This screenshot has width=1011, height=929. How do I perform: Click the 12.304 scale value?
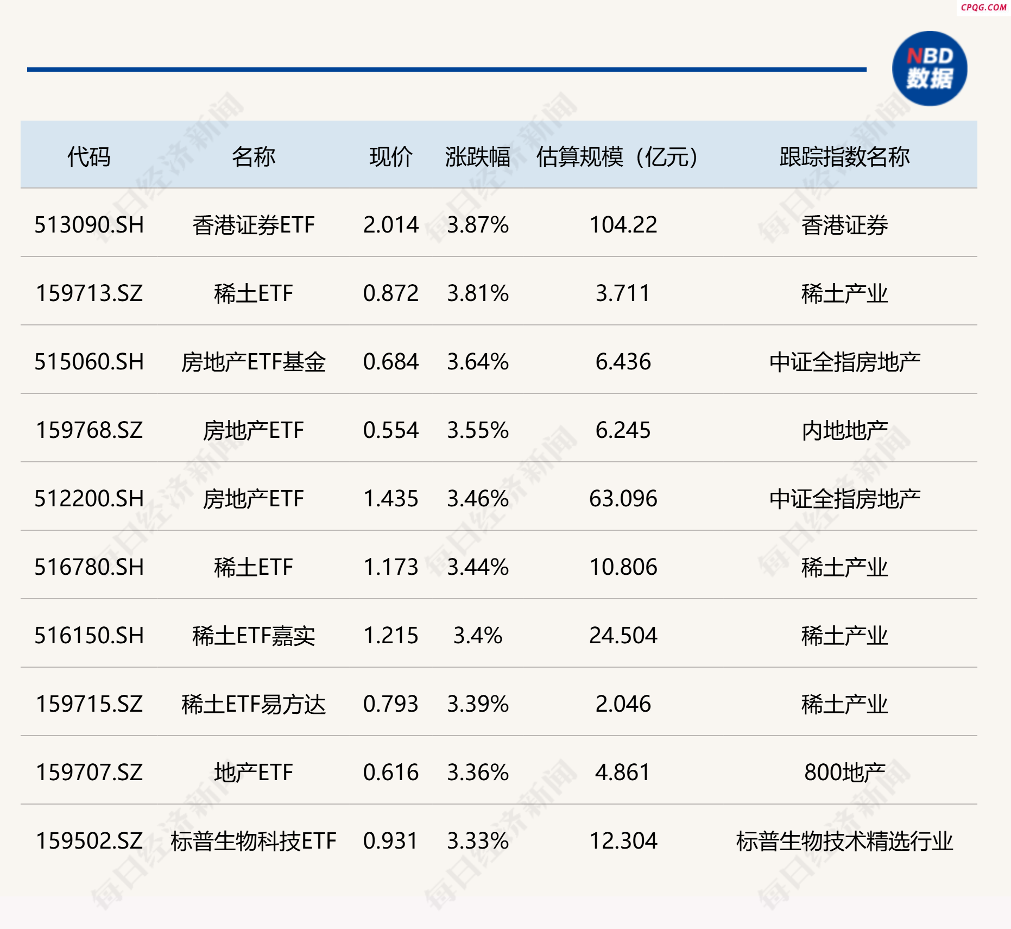(x=623, y=841)
